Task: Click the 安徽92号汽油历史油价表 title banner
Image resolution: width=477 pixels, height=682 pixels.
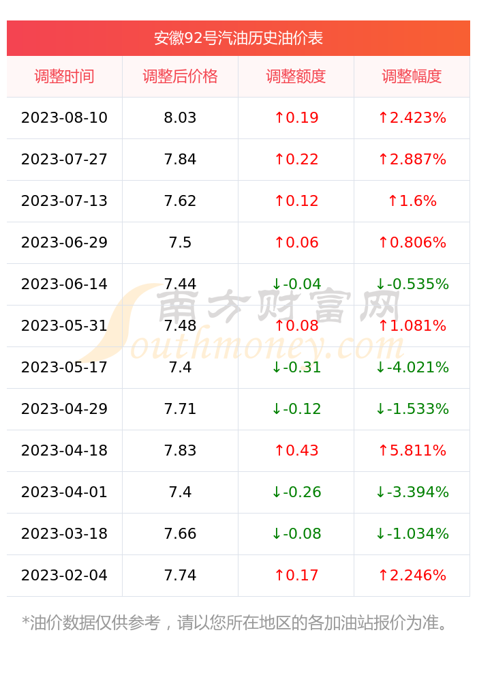Action: [238, 38]
